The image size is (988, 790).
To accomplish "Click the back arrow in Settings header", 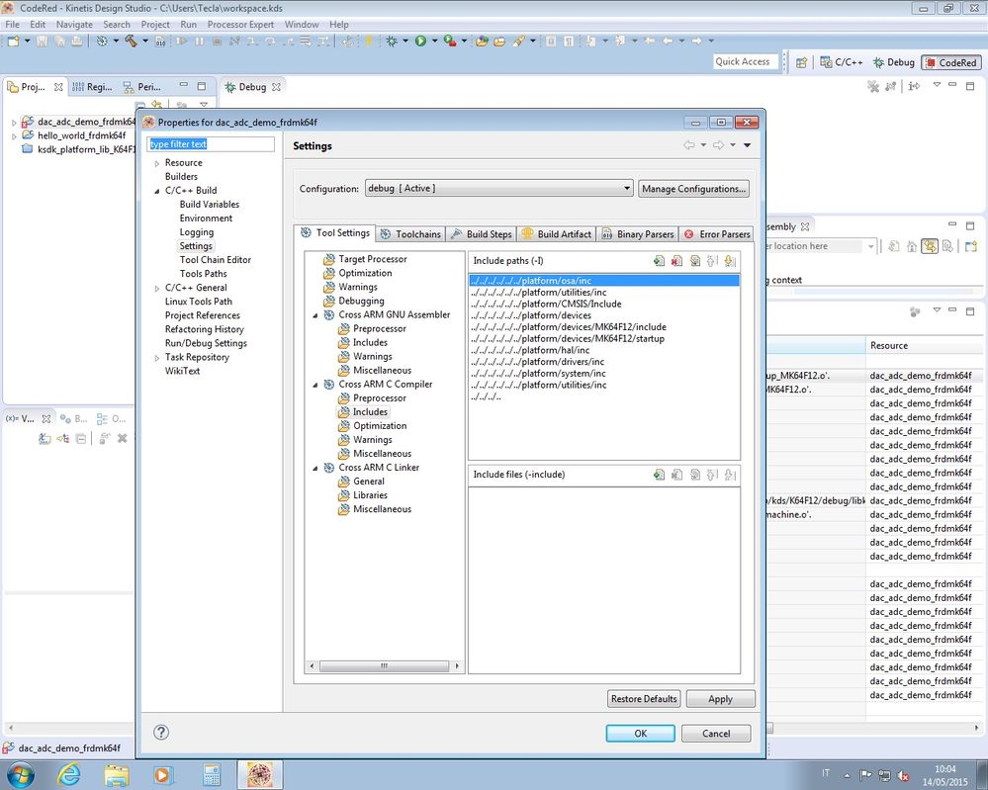I will [688, 145].
